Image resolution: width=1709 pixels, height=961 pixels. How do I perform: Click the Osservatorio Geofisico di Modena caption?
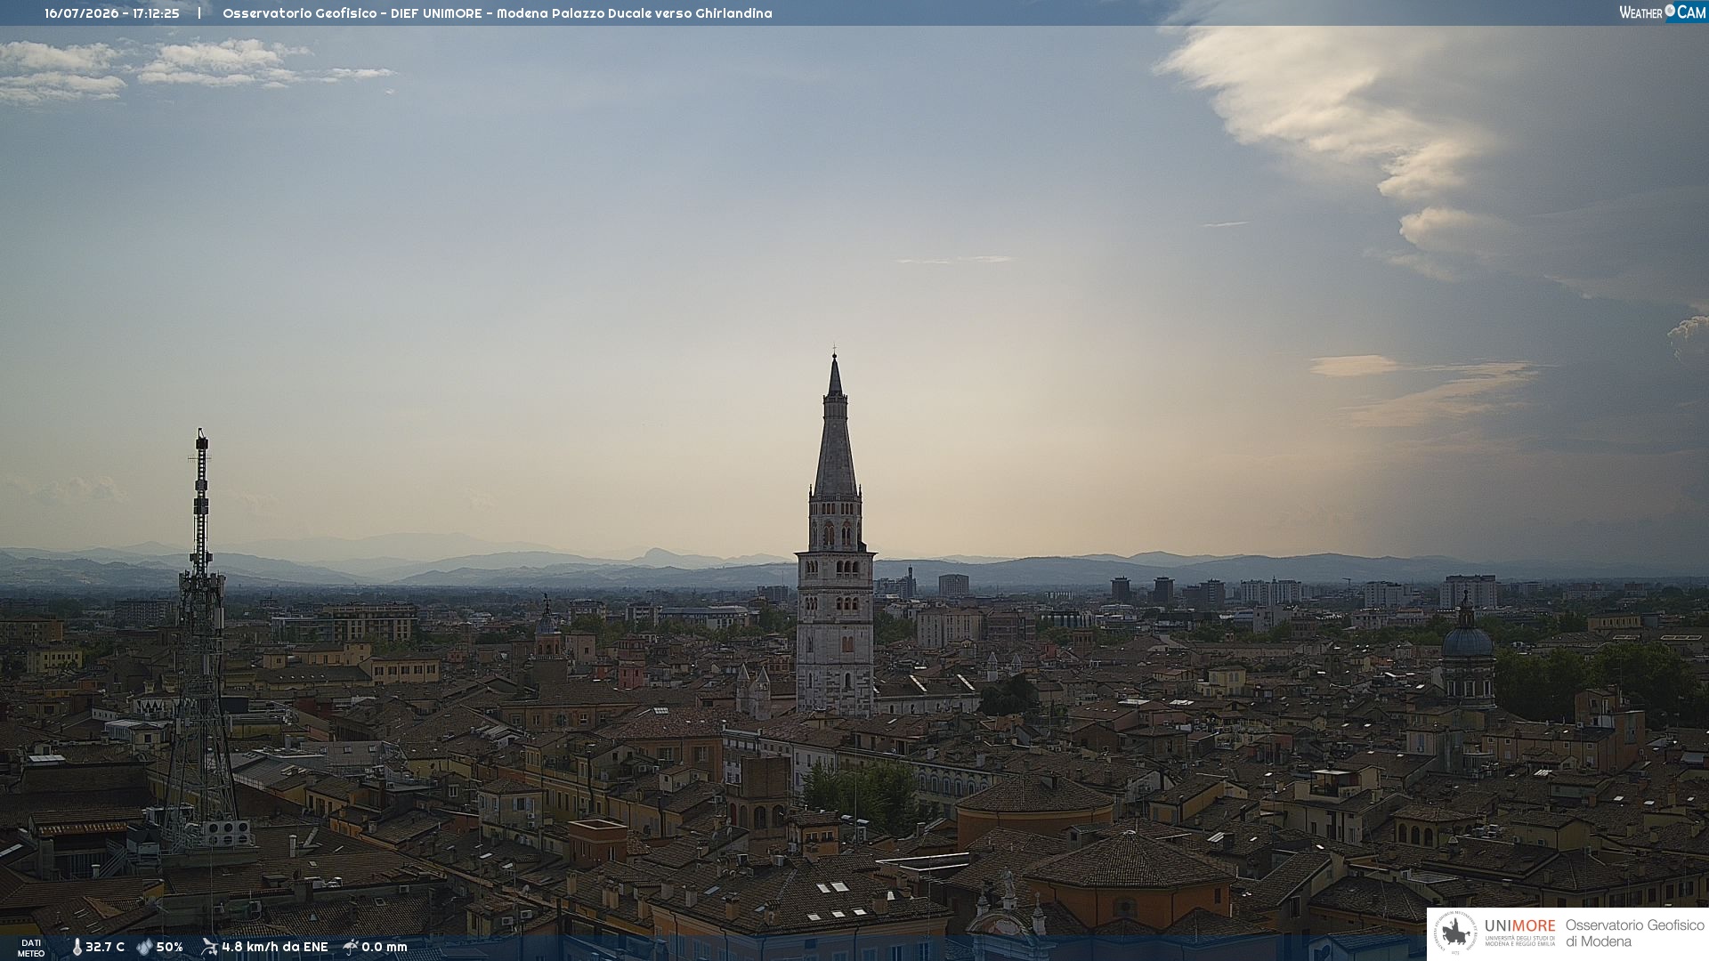point(1635,933)
